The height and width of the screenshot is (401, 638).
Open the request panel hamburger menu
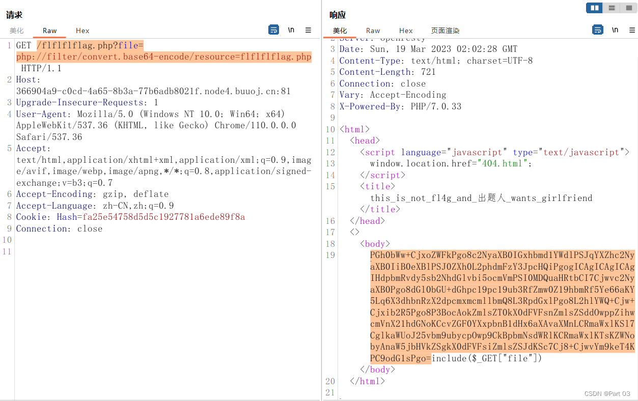[309, 30]
